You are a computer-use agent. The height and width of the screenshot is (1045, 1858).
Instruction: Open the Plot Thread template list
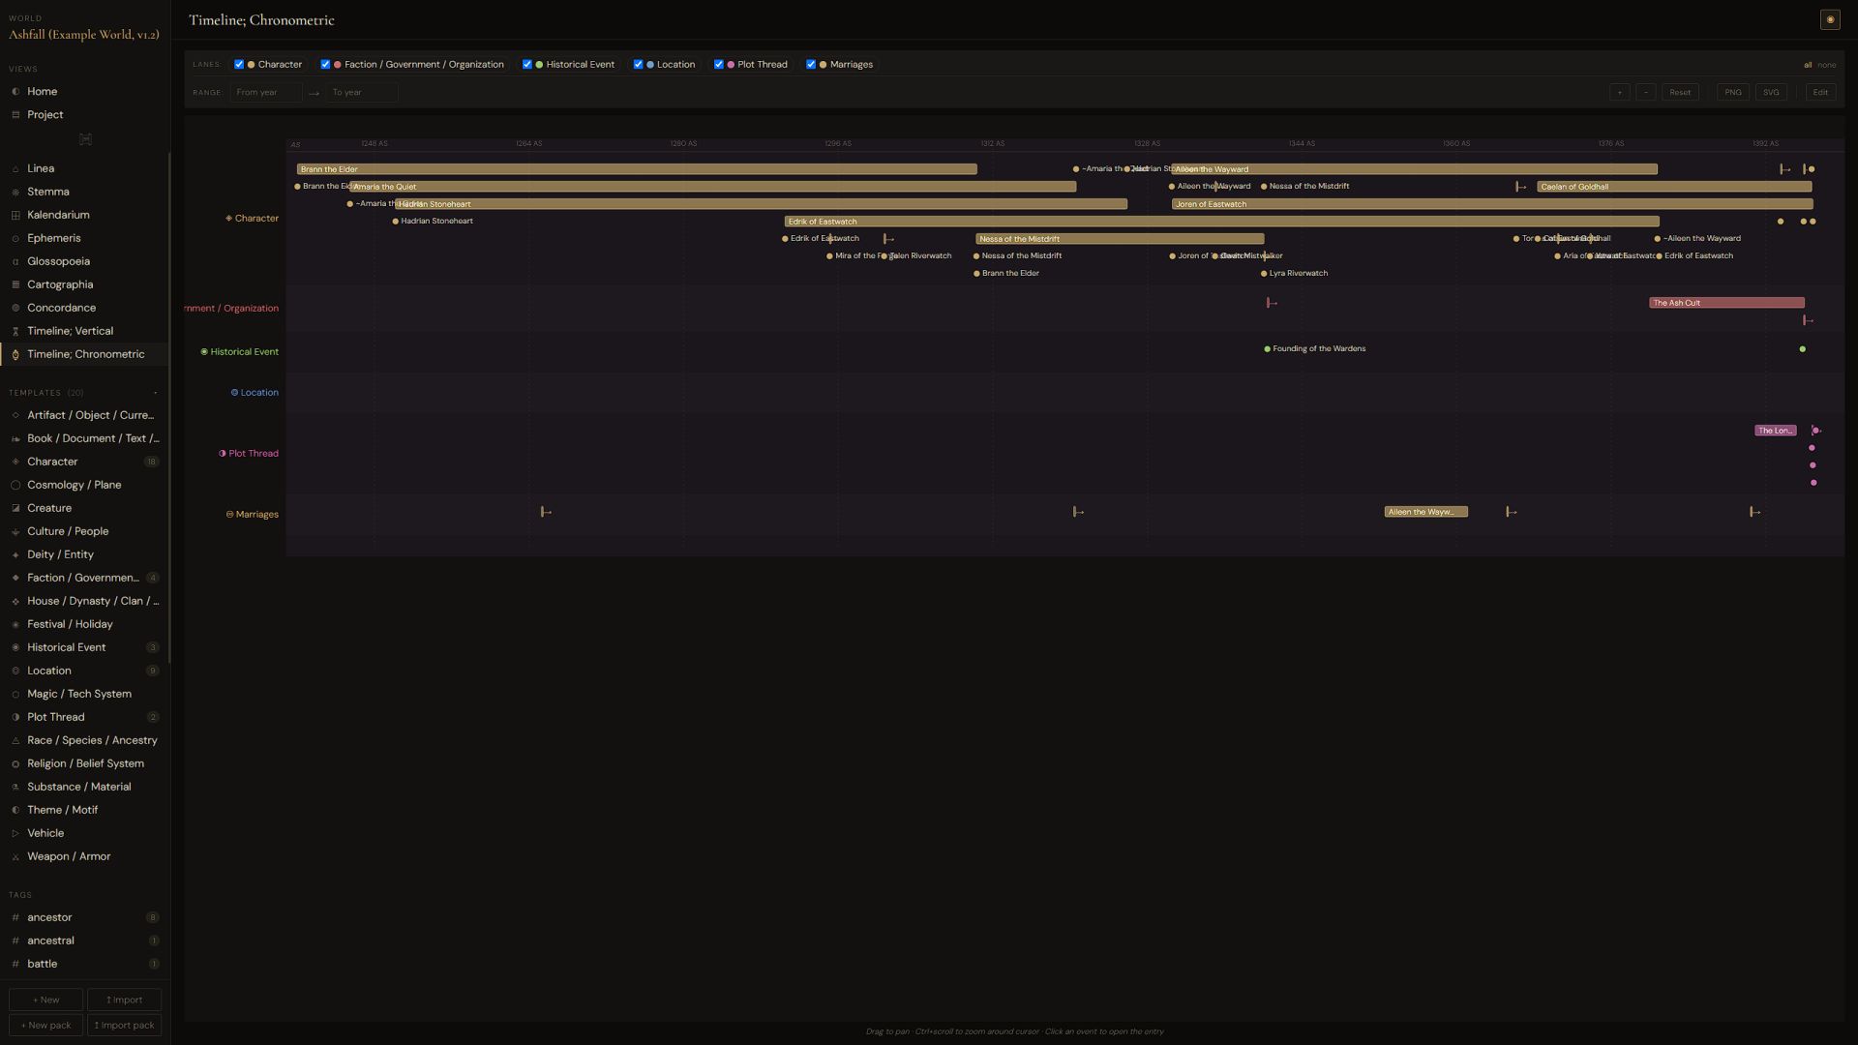pos(84,718)
